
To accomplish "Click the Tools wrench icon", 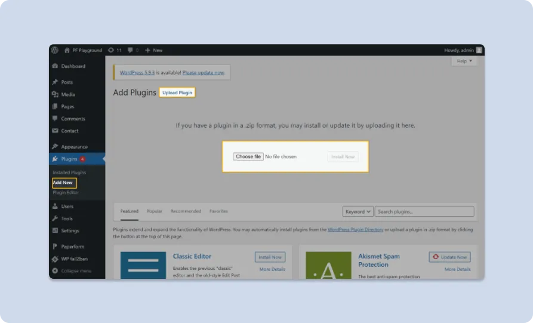I will coord(55,219).
